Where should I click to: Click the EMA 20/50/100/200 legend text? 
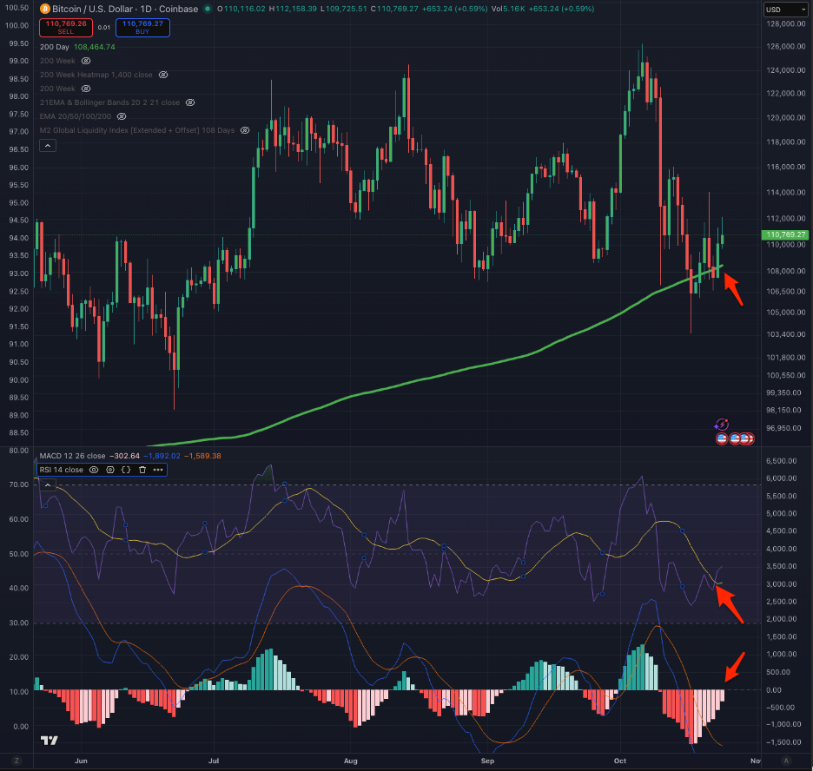point(76,116)
